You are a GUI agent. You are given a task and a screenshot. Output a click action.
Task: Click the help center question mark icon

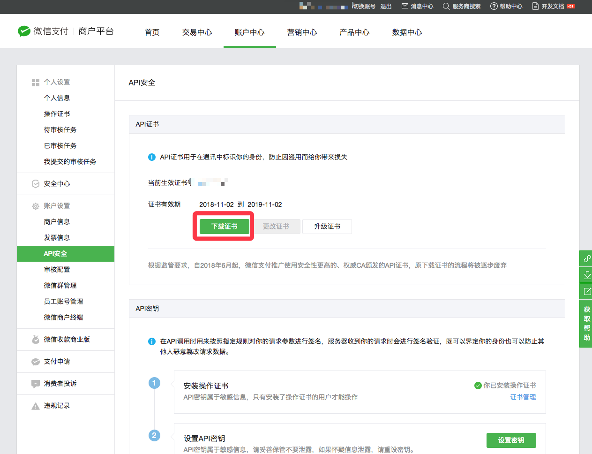(x=494, y=6)
